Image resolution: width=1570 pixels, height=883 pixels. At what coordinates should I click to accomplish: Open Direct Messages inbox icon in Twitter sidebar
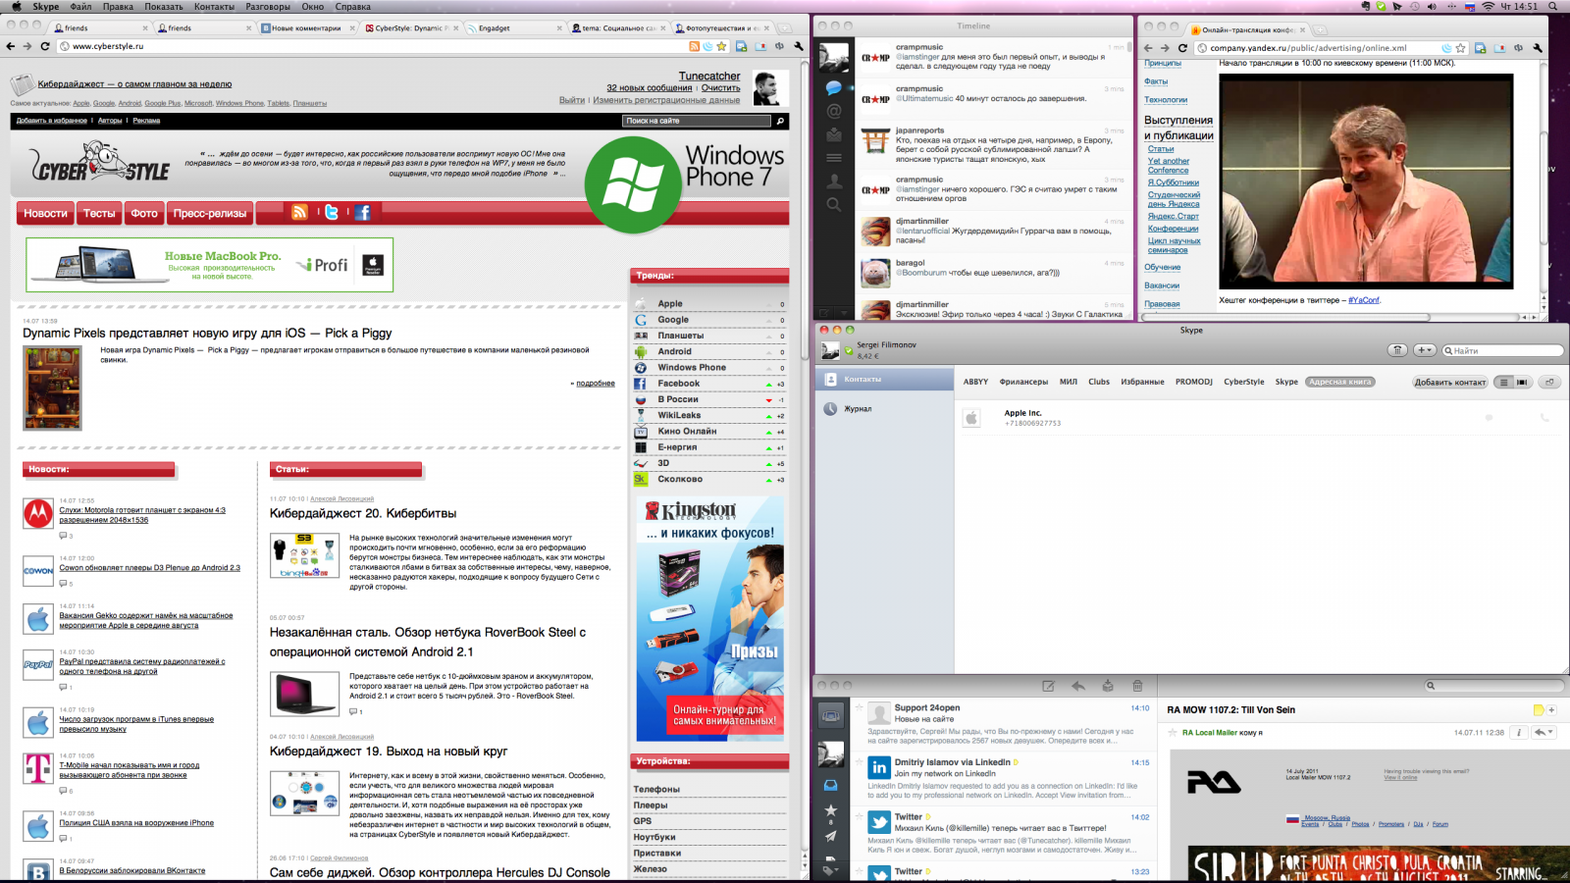click(x=834, y=134)
